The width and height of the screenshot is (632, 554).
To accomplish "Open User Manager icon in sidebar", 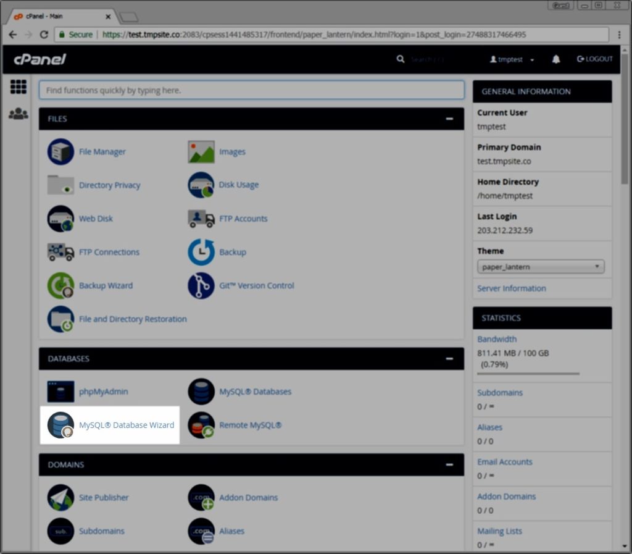I will click(x=18, y=114).
